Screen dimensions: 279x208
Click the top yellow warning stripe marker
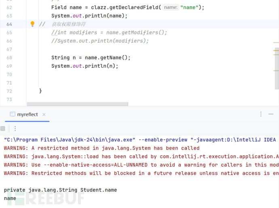(x=276, y=42)
